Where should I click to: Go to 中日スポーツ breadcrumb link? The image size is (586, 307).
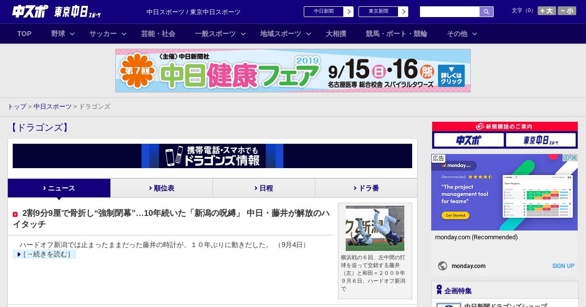pyautogui.click(x=52, y=106)
